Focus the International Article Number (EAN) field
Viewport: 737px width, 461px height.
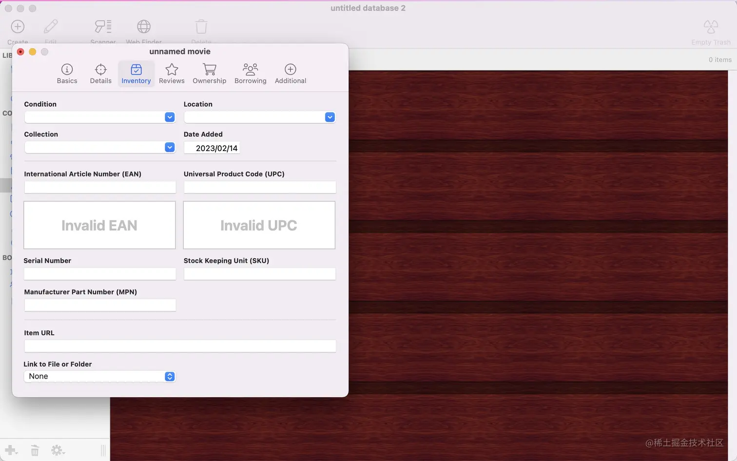(x=100, y=187)
